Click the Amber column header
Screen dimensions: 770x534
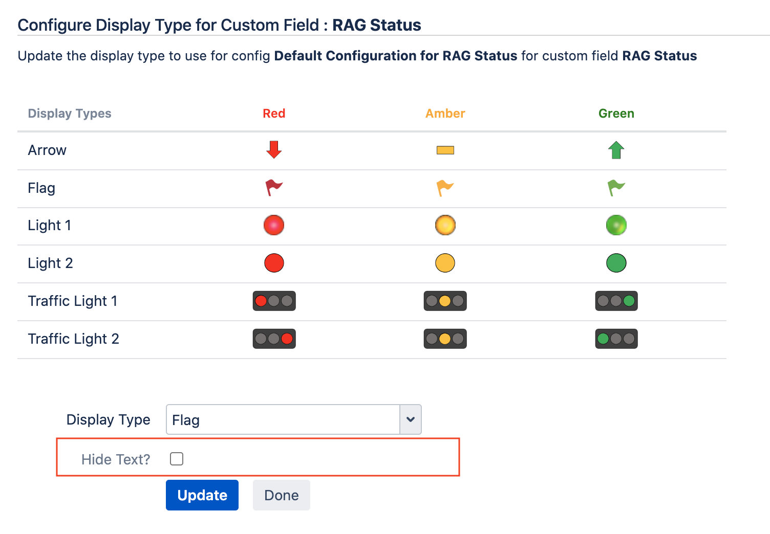point(445,114)
